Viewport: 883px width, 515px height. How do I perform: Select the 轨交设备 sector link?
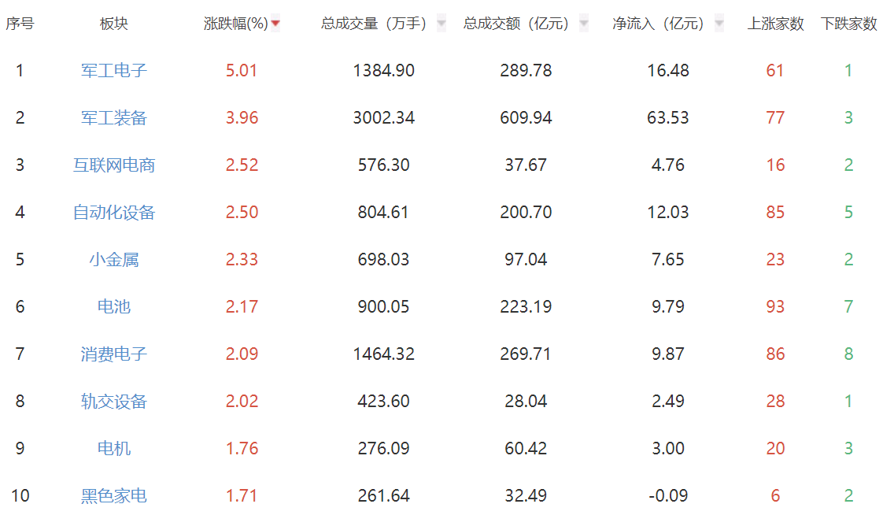114,402
